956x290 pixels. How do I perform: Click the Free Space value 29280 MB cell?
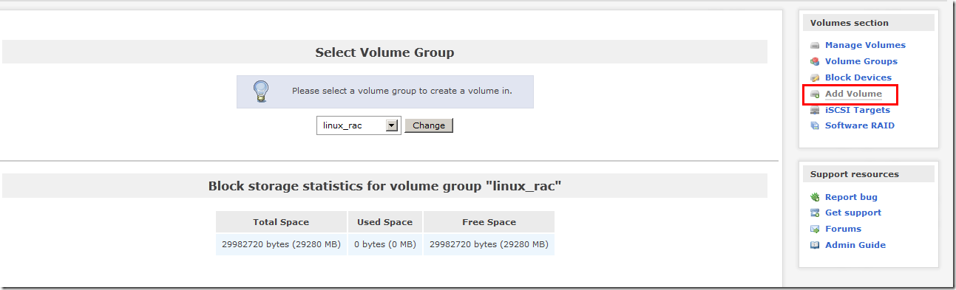coord(489,244)
